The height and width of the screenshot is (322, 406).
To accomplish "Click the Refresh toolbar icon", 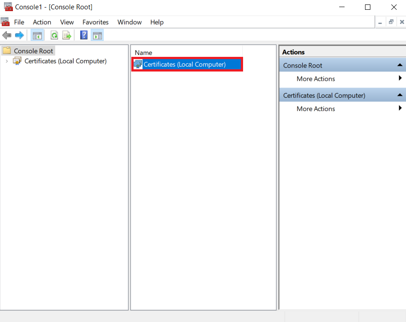I will click(54, 35).
